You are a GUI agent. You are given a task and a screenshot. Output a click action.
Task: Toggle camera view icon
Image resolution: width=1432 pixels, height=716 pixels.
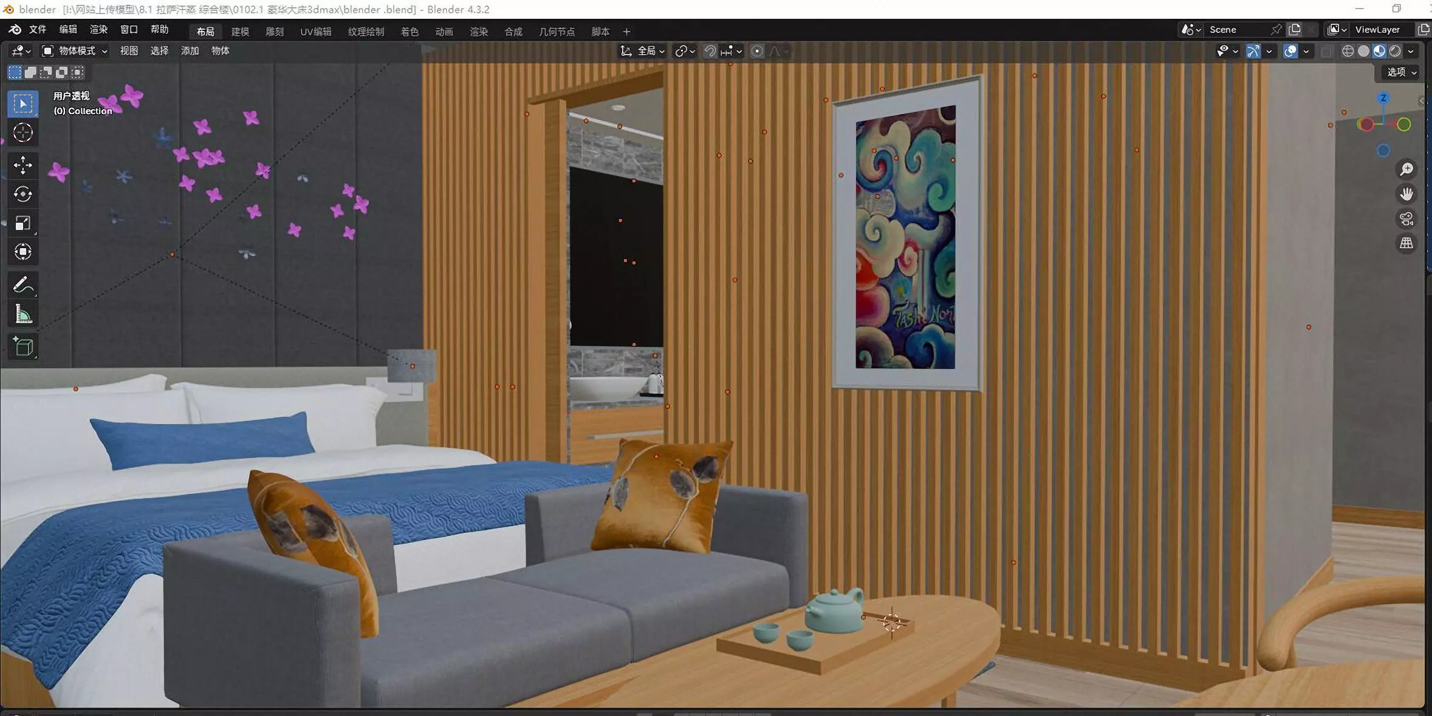point(1406,218)
